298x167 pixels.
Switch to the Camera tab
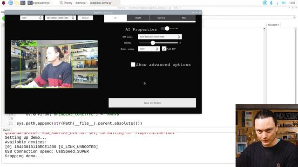coord(161,18)
